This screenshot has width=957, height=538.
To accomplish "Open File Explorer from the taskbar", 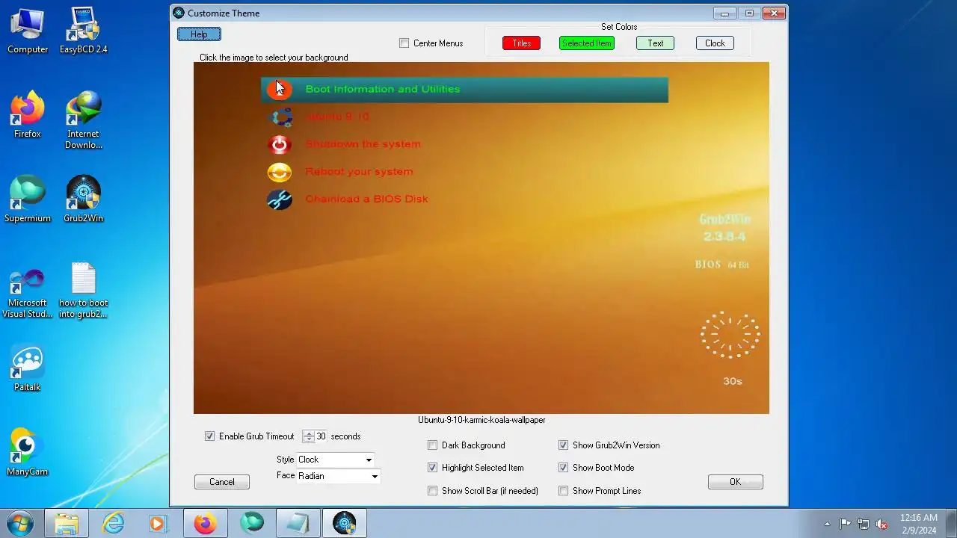I will pyautogui.click(x=67, y=523).
